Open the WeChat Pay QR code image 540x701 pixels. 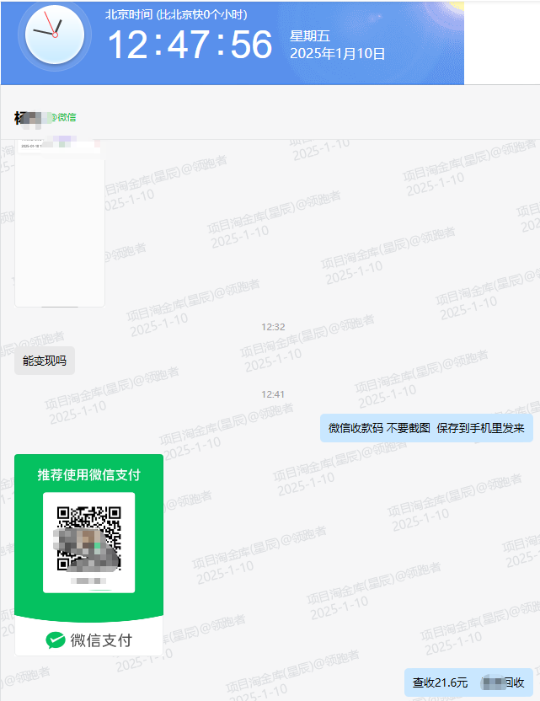click(x=89, y=554)
